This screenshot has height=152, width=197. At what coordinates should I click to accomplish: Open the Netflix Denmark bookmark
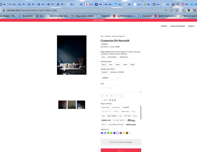click(x=124, y=16)
